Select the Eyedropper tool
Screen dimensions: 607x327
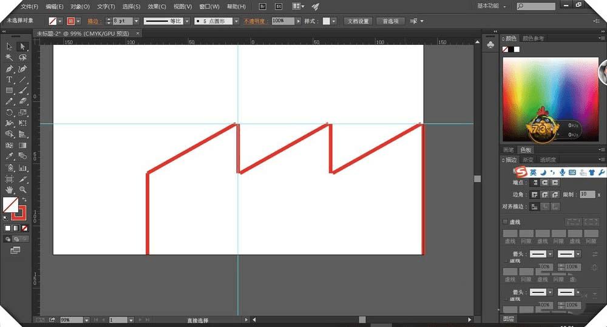tap(9, 157)
